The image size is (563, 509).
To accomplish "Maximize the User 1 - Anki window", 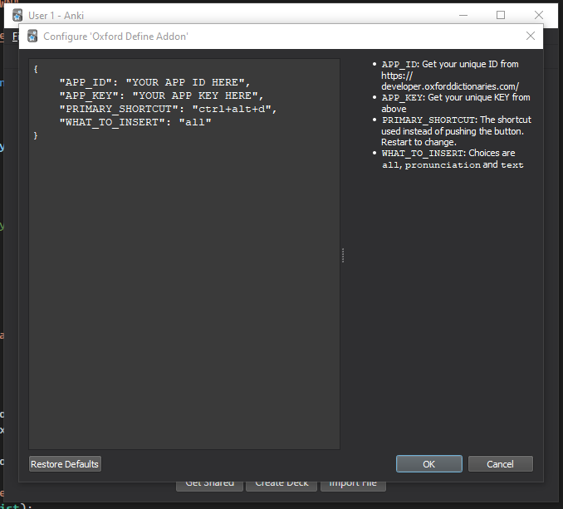I will point(501,15).
